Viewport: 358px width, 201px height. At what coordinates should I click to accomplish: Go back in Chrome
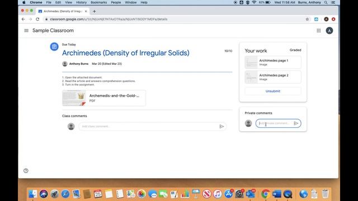tap(23, 19)
